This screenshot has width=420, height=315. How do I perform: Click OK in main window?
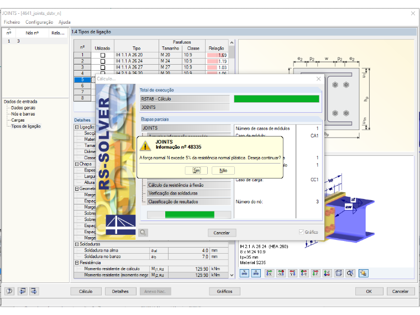click(x=369, y=291)
